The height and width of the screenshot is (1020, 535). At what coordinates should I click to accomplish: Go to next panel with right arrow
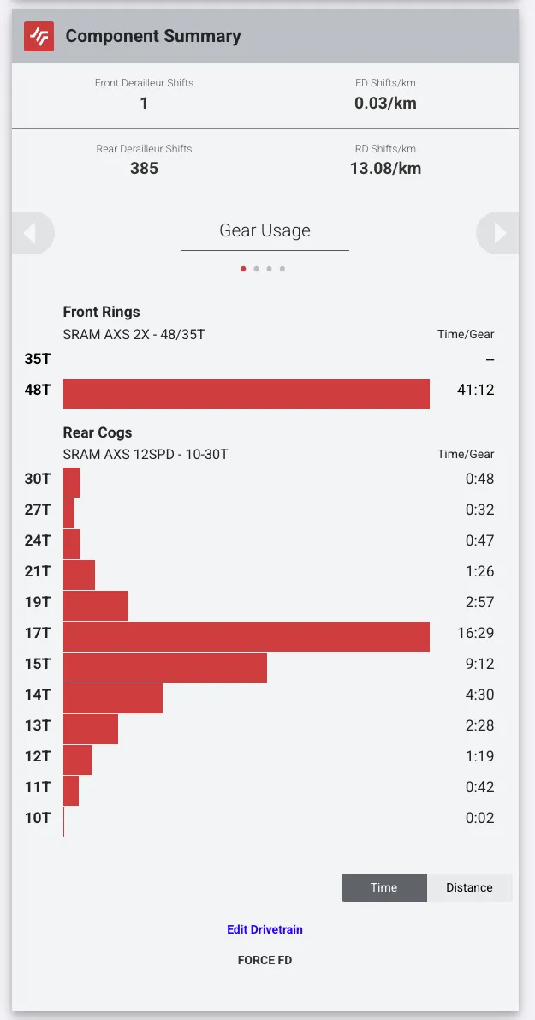499,233
